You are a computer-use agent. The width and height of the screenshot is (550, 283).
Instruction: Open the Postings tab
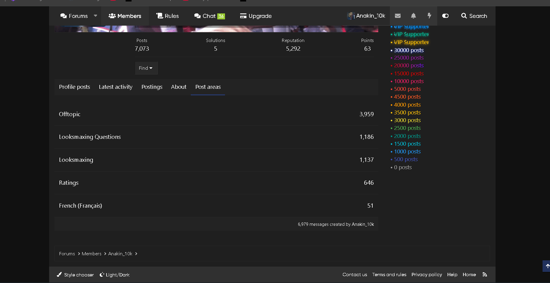[152, 87]
